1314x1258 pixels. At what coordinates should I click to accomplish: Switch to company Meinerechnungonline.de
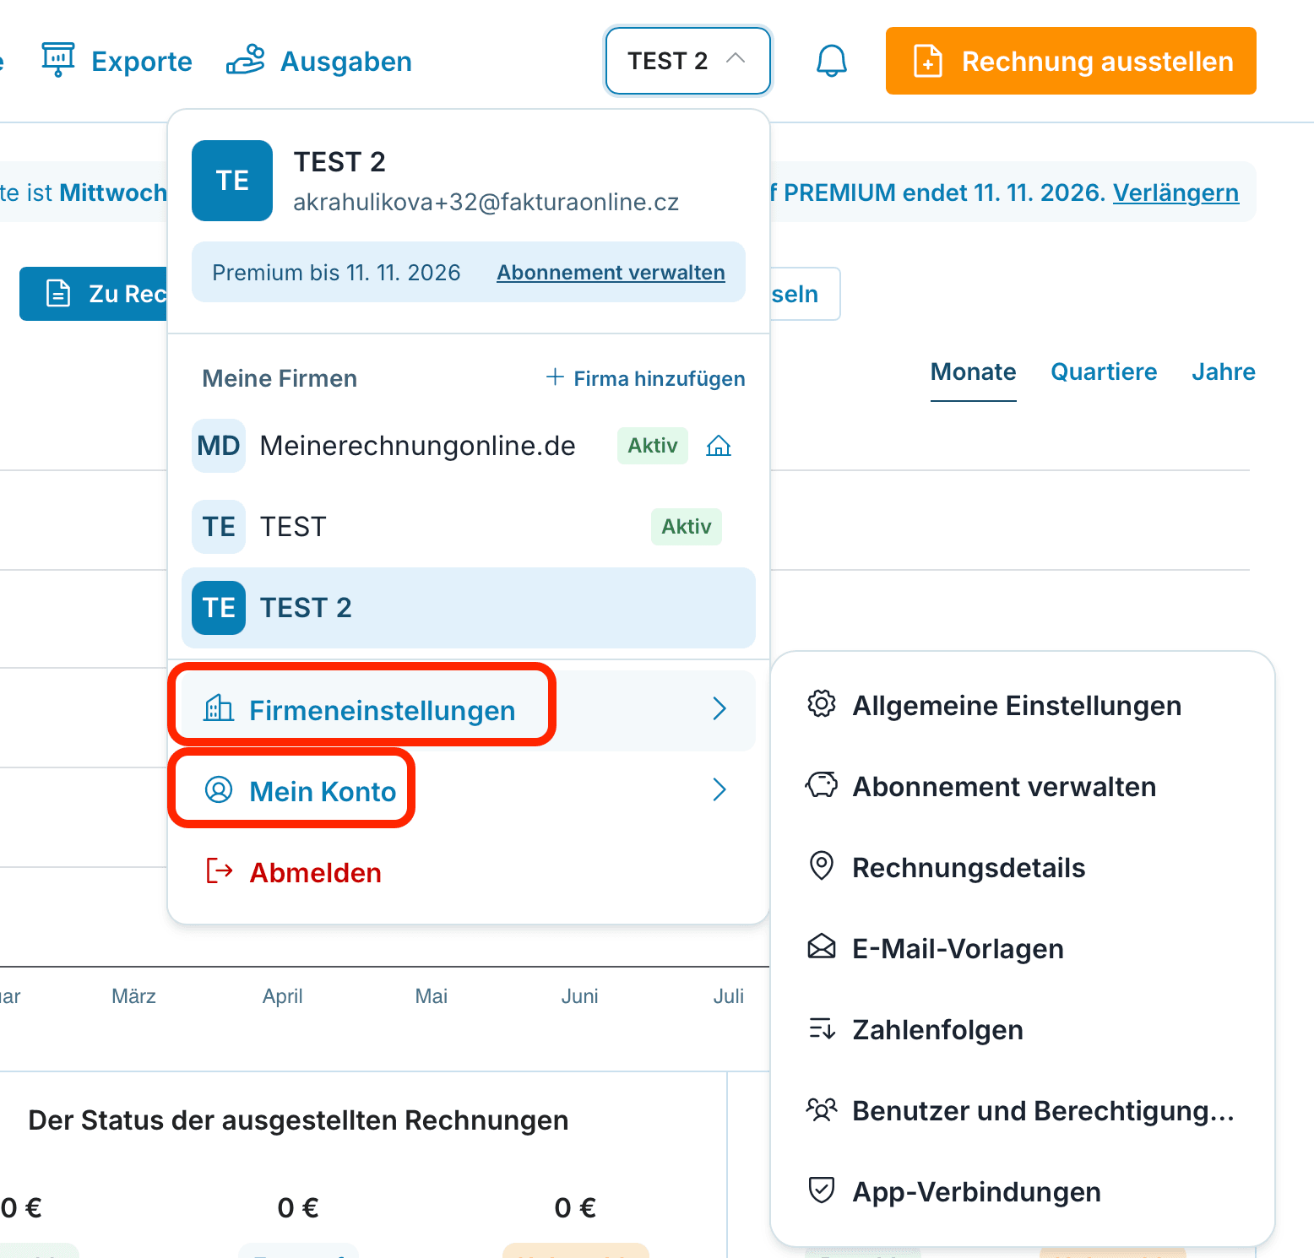pos(469,446)
